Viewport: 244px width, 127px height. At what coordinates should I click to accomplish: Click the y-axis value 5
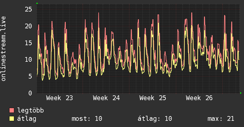click(x=30, y=76)
